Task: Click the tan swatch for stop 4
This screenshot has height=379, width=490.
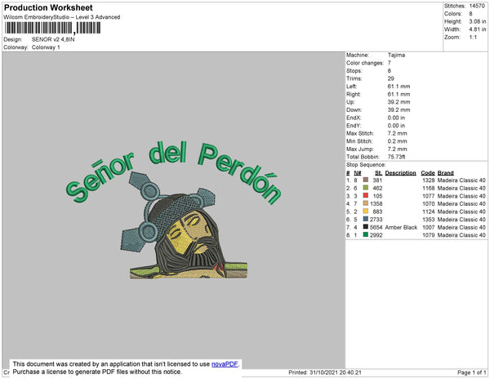Action: (365, 203)
